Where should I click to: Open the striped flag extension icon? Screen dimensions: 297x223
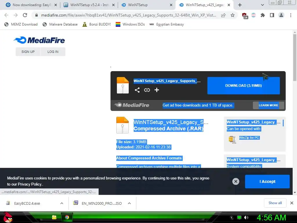point(253,15)
